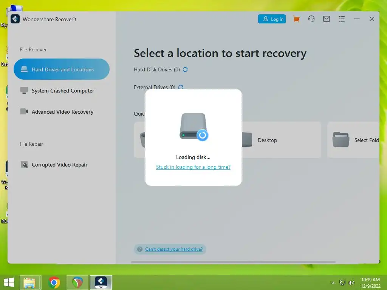This screenshot has height=290, width=387.
Task: Open the envelope feedback icon
Action: [327, 19]
